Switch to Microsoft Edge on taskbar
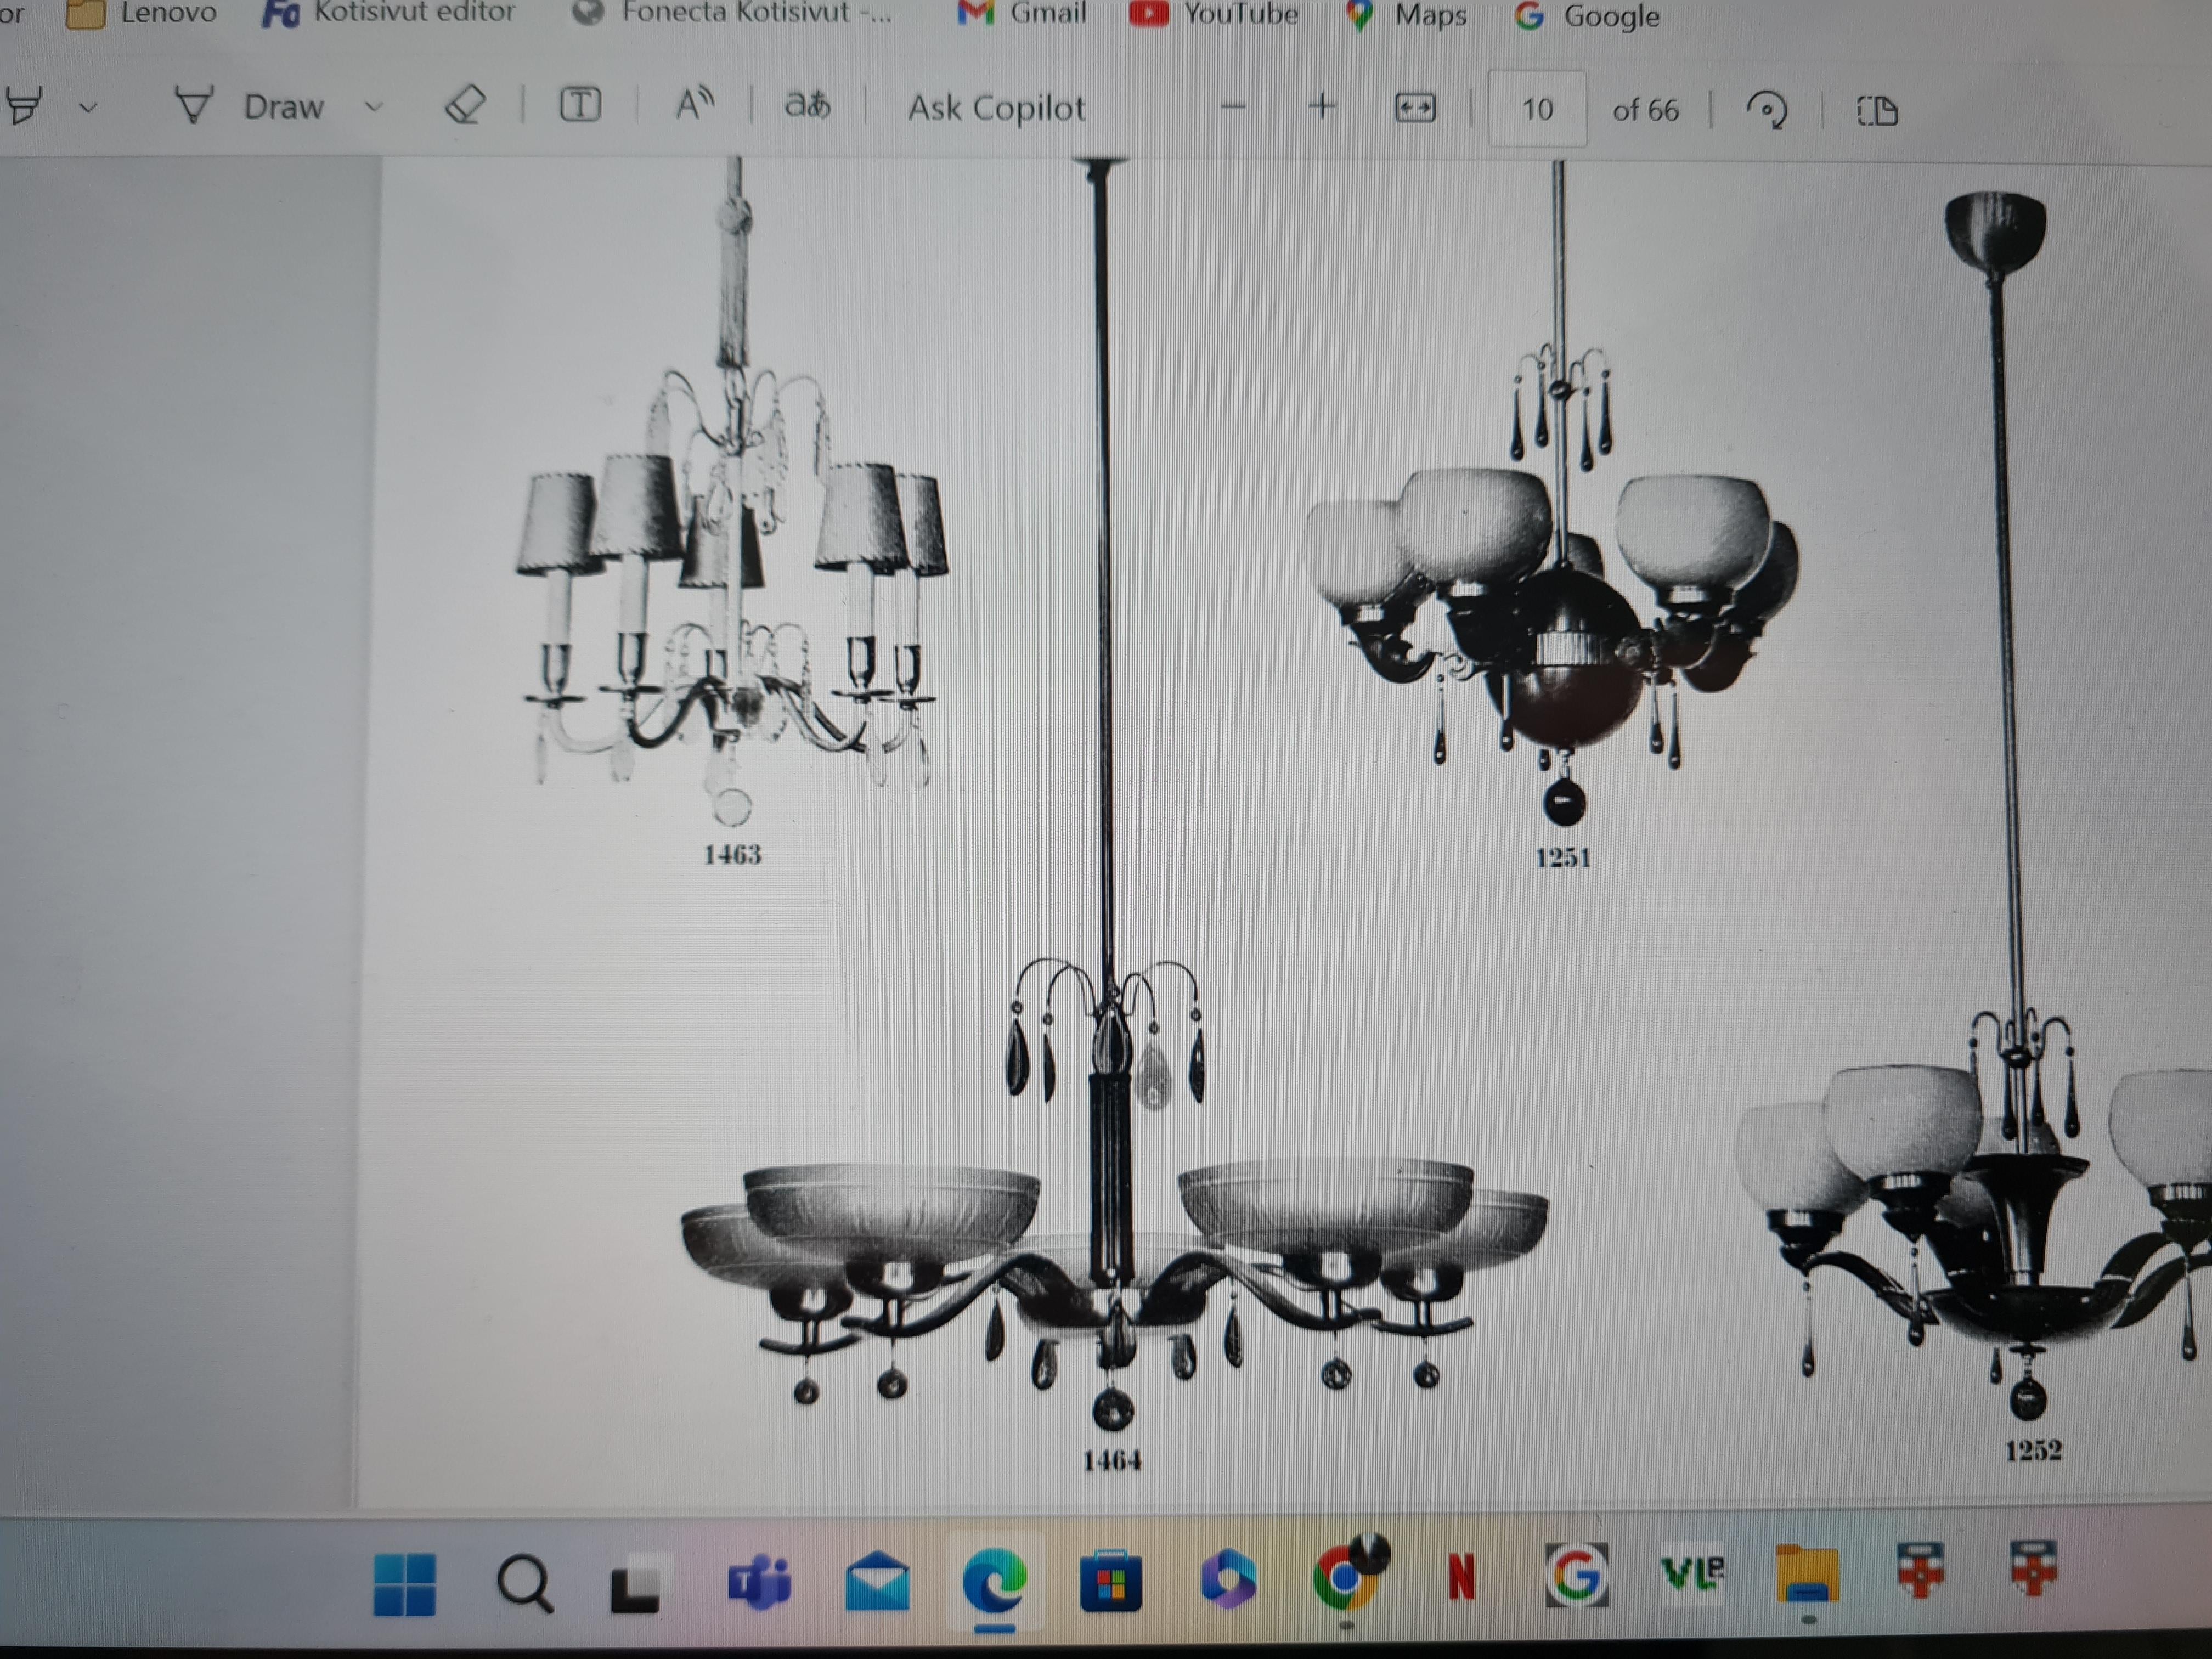This screenshot has width=2212, height=1659. [x=994, y=1582]
